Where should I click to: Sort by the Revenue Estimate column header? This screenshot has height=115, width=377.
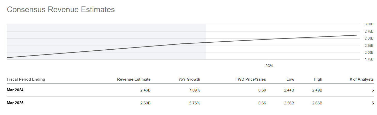pyautogui.click(x=134, y=79)
